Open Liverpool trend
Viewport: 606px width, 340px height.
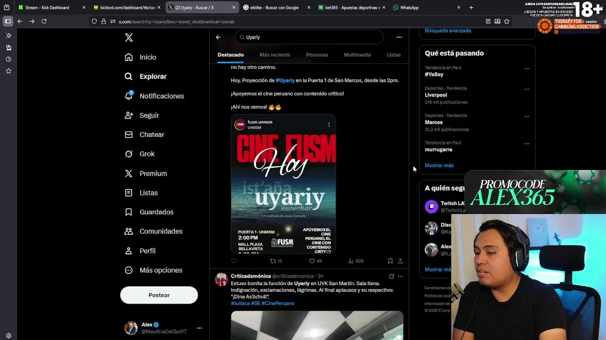pyautogui.click(x=436, y=95)
